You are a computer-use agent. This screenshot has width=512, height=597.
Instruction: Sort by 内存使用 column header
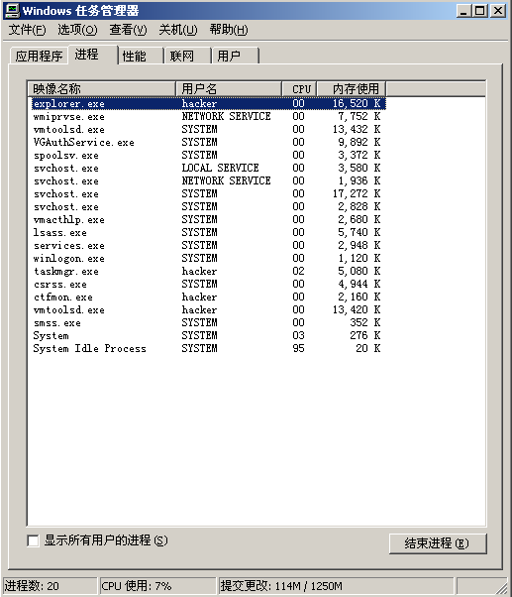pos(352,88)
